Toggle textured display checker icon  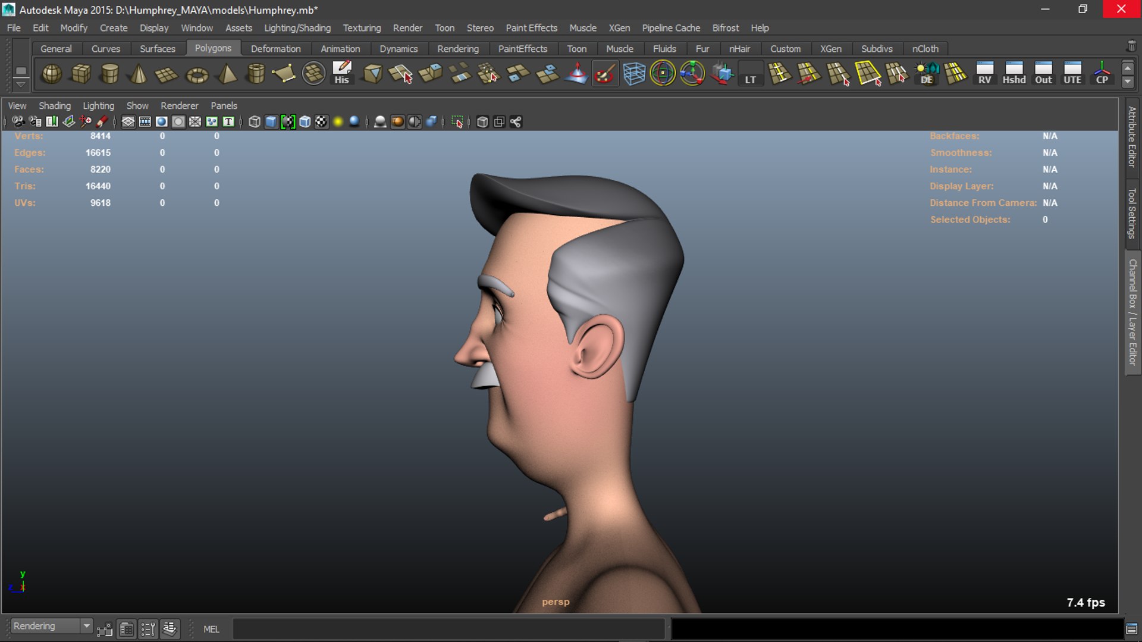[x=321, y=122]
